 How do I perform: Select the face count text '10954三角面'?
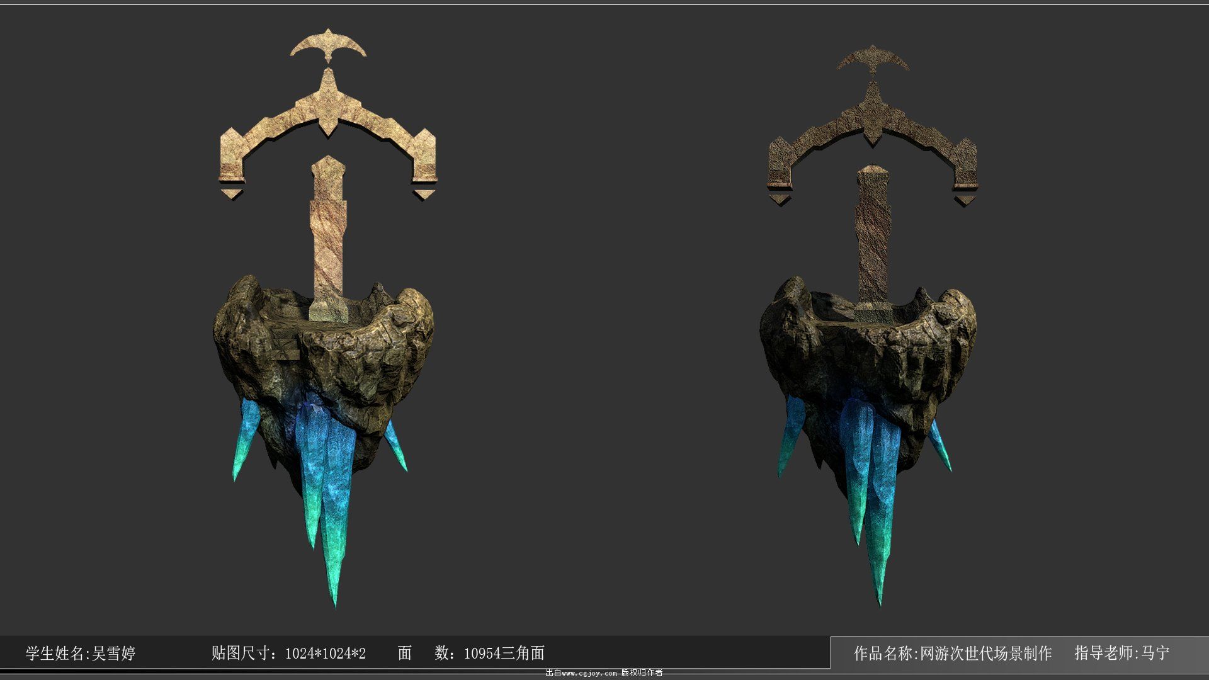click(504, 653)
